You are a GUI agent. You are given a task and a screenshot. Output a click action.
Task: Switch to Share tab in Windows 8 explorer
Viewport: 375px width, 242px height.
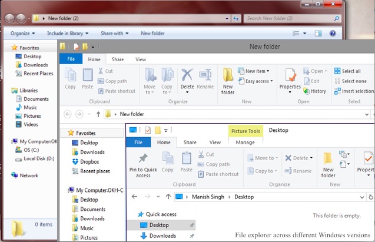118,59
